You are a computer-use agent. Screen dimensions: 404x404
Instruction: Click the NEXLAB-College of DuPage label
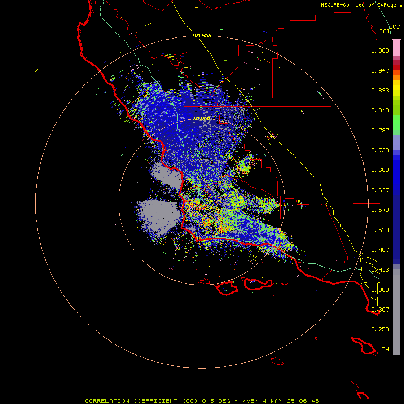coord(359,5)
